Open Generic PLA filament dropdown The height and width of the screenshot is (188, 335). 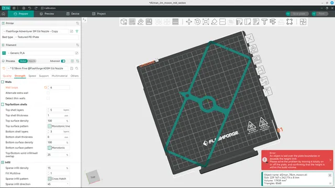tap(41, 53)
